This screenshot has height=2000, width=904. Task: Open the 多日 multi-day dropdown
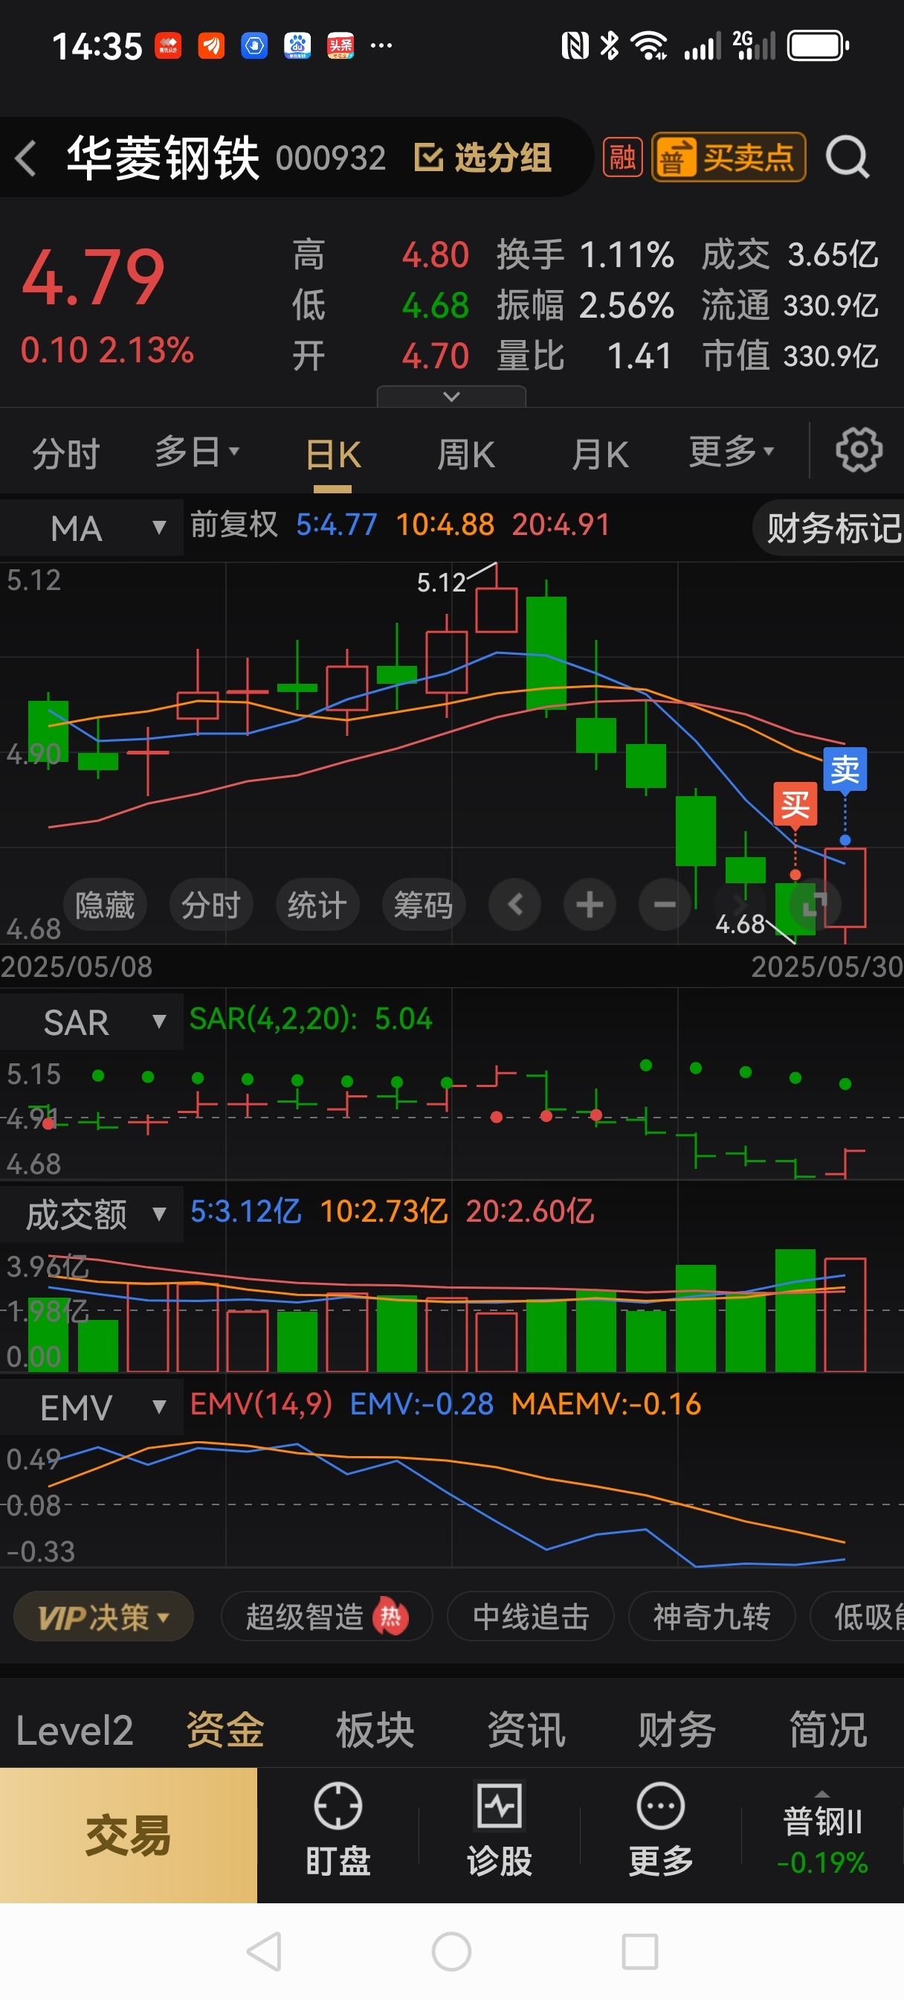click(196, 452)
